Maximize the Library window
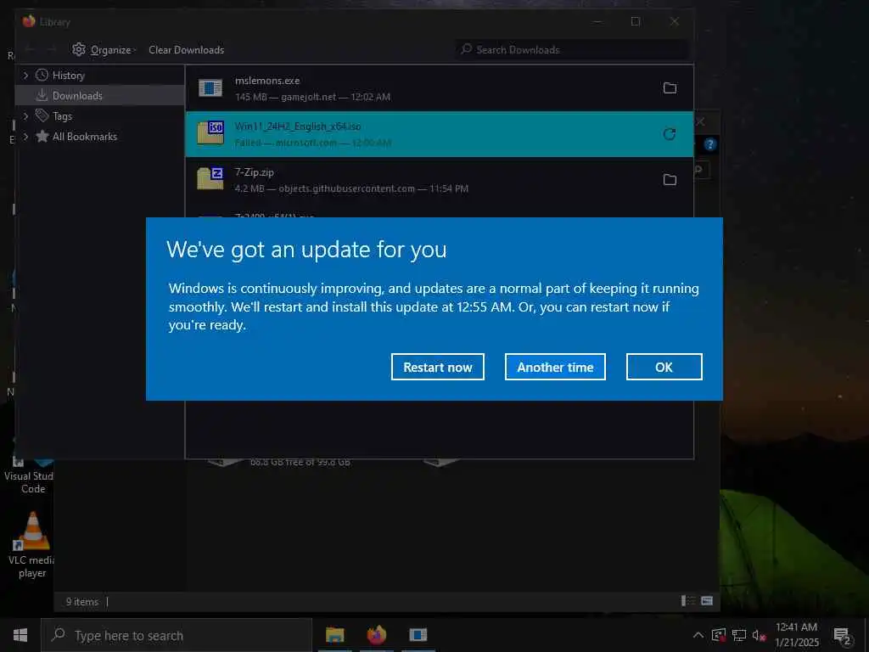 click(x=636, y=21)
